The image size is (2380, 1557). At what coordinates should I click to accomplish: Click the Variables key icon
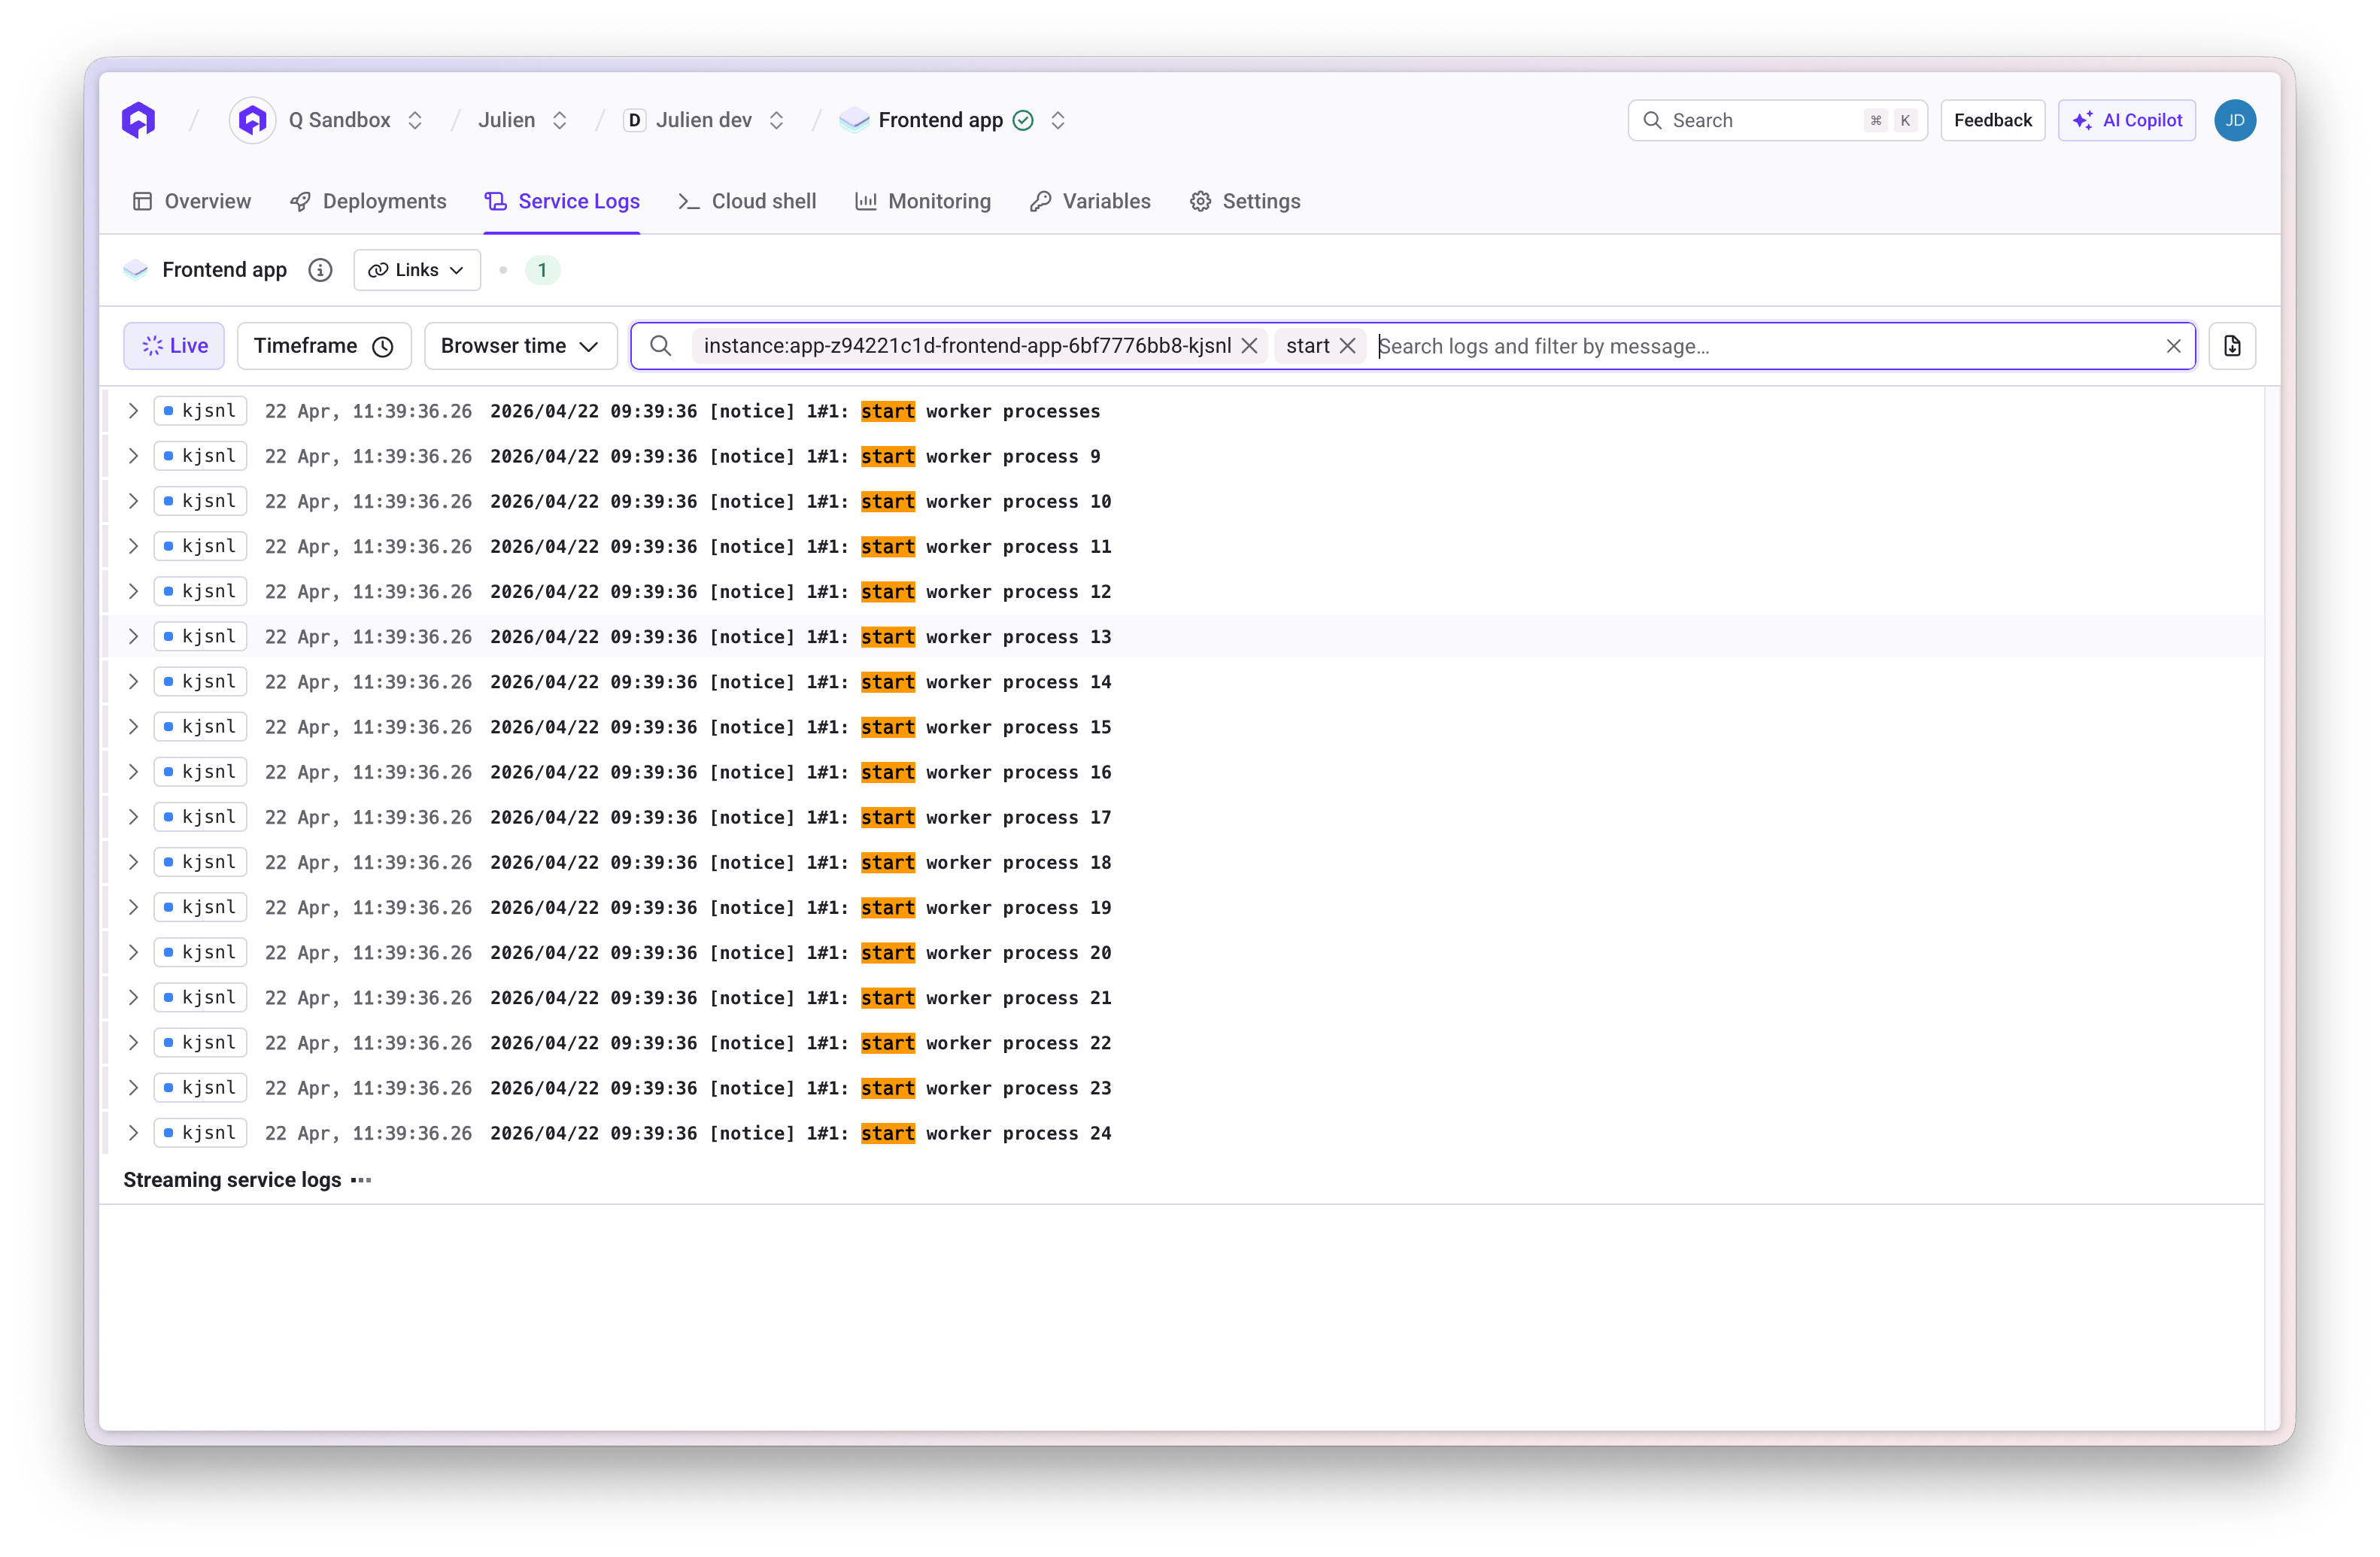point(1040,201)
